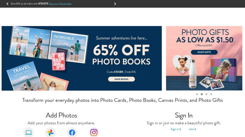Select first carousel dot indicator

pos(197,94)
